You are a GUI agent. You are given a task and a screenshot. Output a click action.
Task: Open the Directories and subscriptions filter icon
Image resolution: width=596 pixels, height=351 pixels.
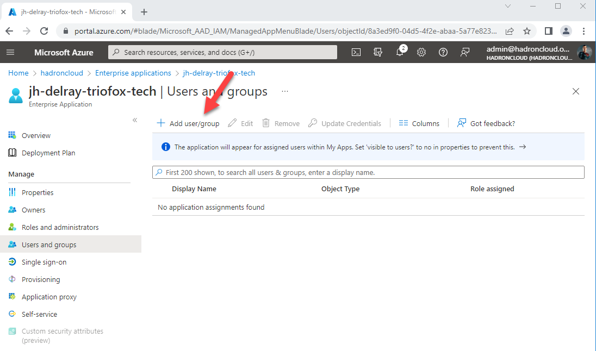click(x=378, y=52)
